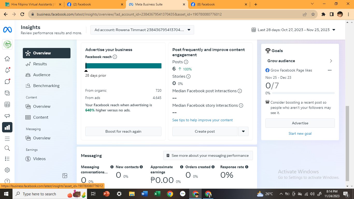Image resolution: width=354 pixels, height=199 pixels.
Task: Show info for Facebook reach
Action: click(115, 57)
